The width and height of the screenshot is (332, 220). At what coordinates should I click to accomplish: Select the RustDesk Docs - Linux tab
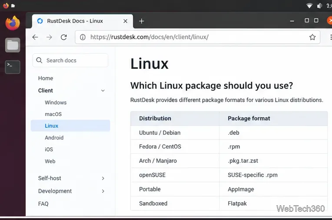click(83, 21)
